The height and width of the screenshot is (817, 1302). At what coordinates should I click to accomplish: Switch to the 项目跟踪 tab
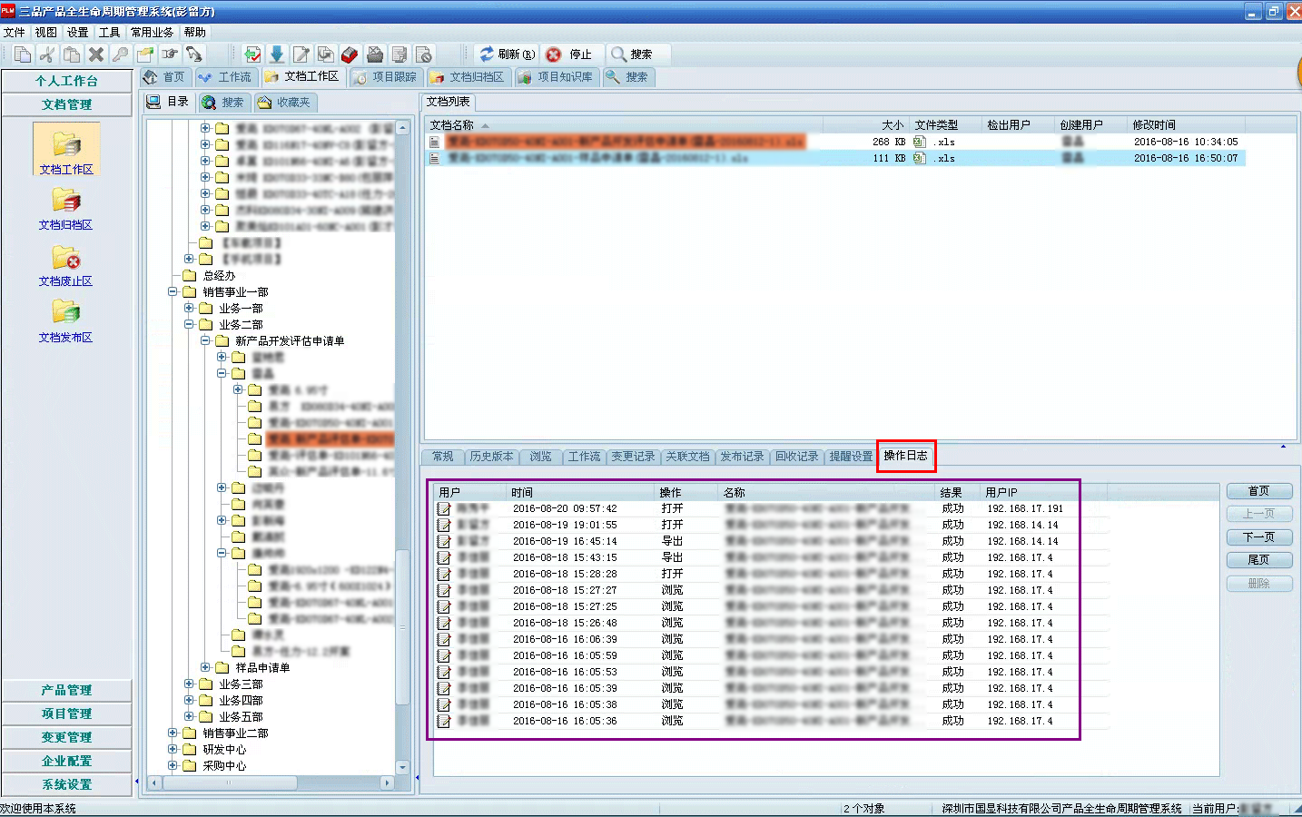pos(385,77)
